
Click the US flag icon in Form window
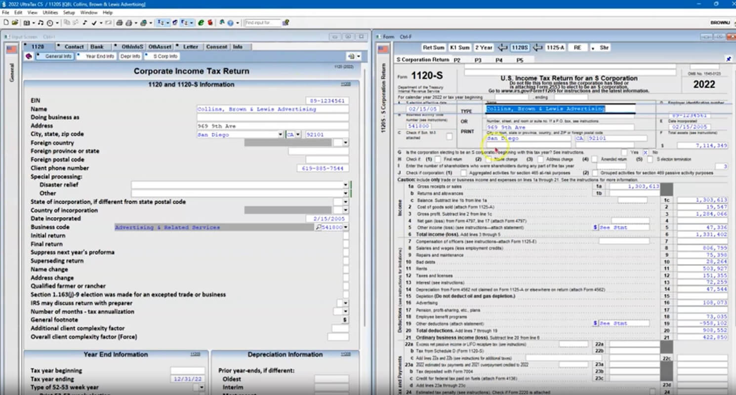click(x=383, y=49)
